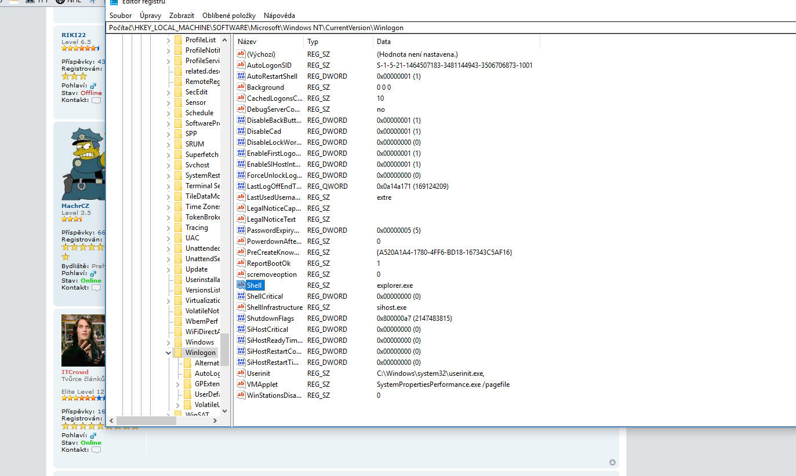Open the Zobrazit menu

[181, 16]
